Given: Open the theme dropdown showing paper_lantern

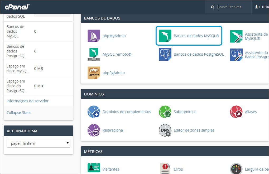Looking at the screenshot, I should coord(39,143).
